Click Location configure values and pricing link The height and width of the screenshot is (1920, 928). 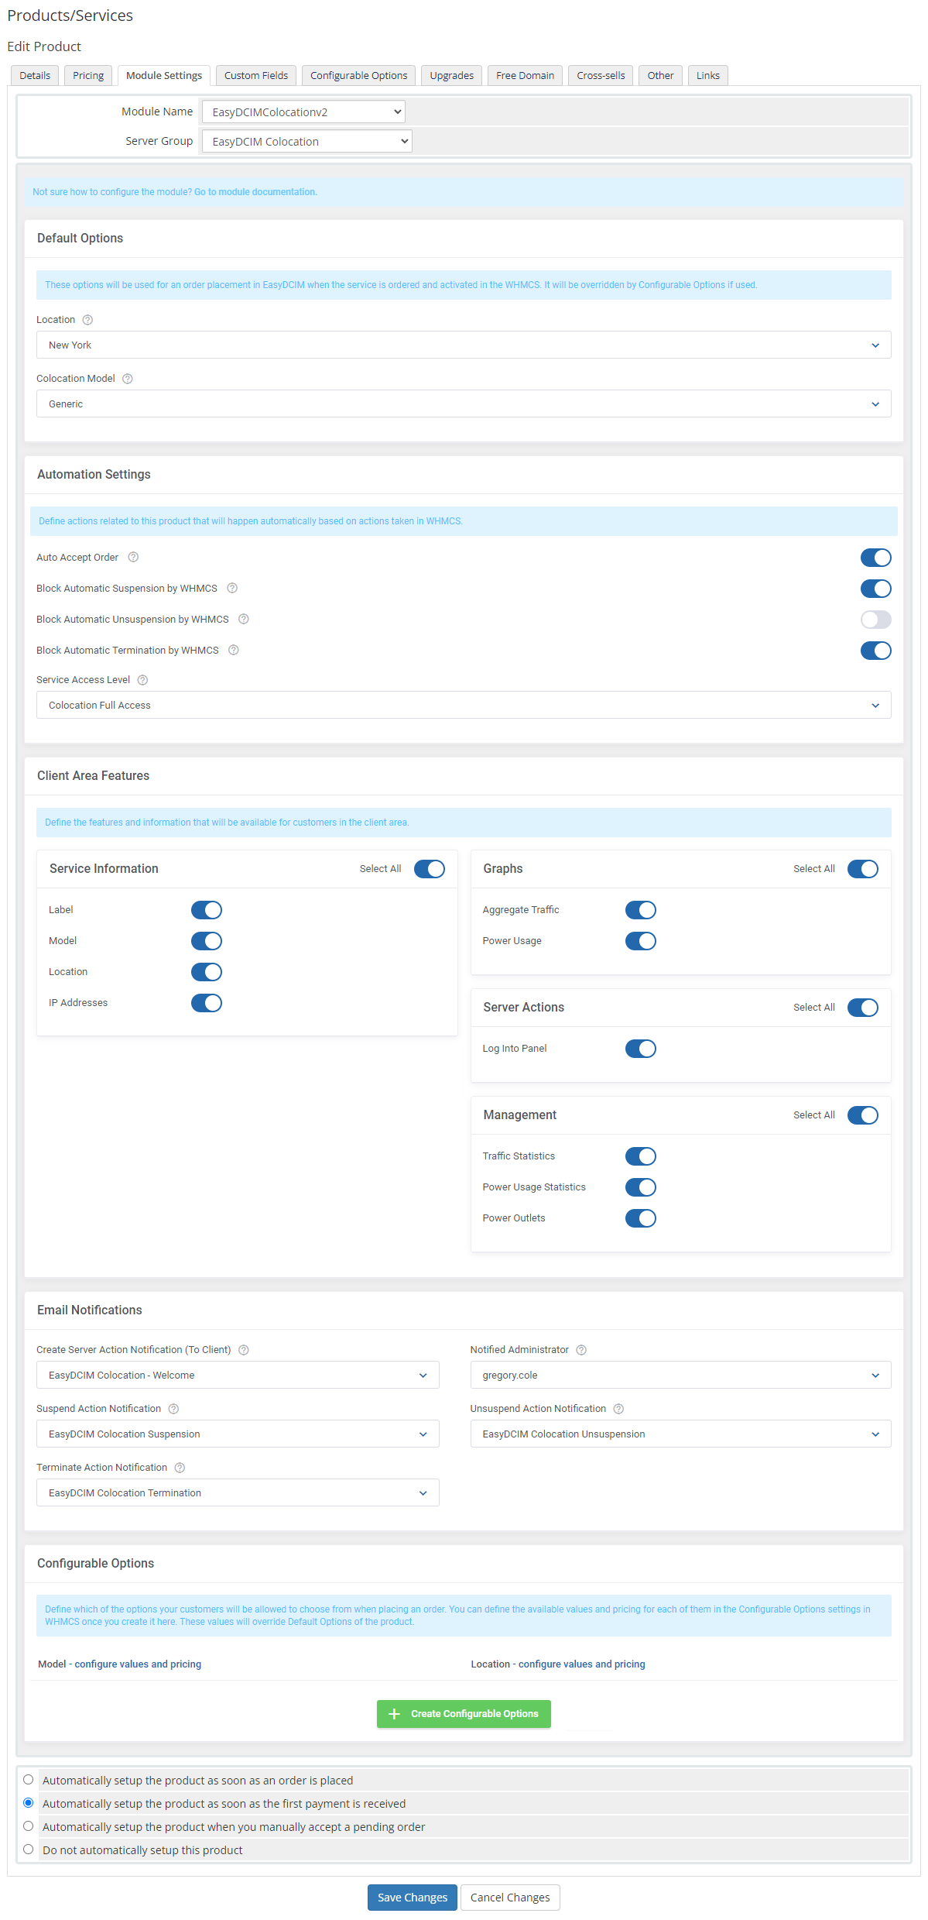[x=581, y=1664]
